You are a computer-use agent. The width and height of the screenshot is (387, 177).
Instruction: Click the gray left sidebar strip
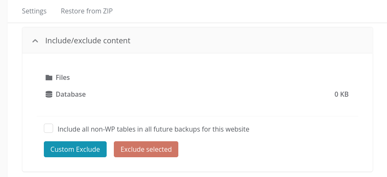click(x=4, y=89)
